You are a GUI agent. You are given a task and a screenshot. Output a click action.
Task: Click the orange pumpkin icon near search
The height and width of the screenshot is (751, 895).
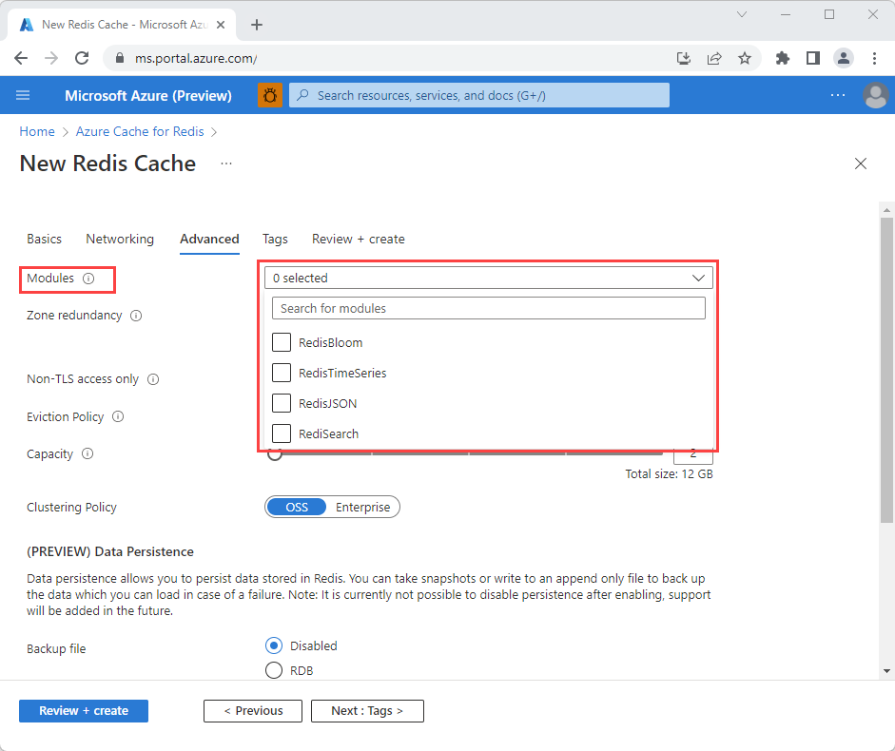click(270, 95)
